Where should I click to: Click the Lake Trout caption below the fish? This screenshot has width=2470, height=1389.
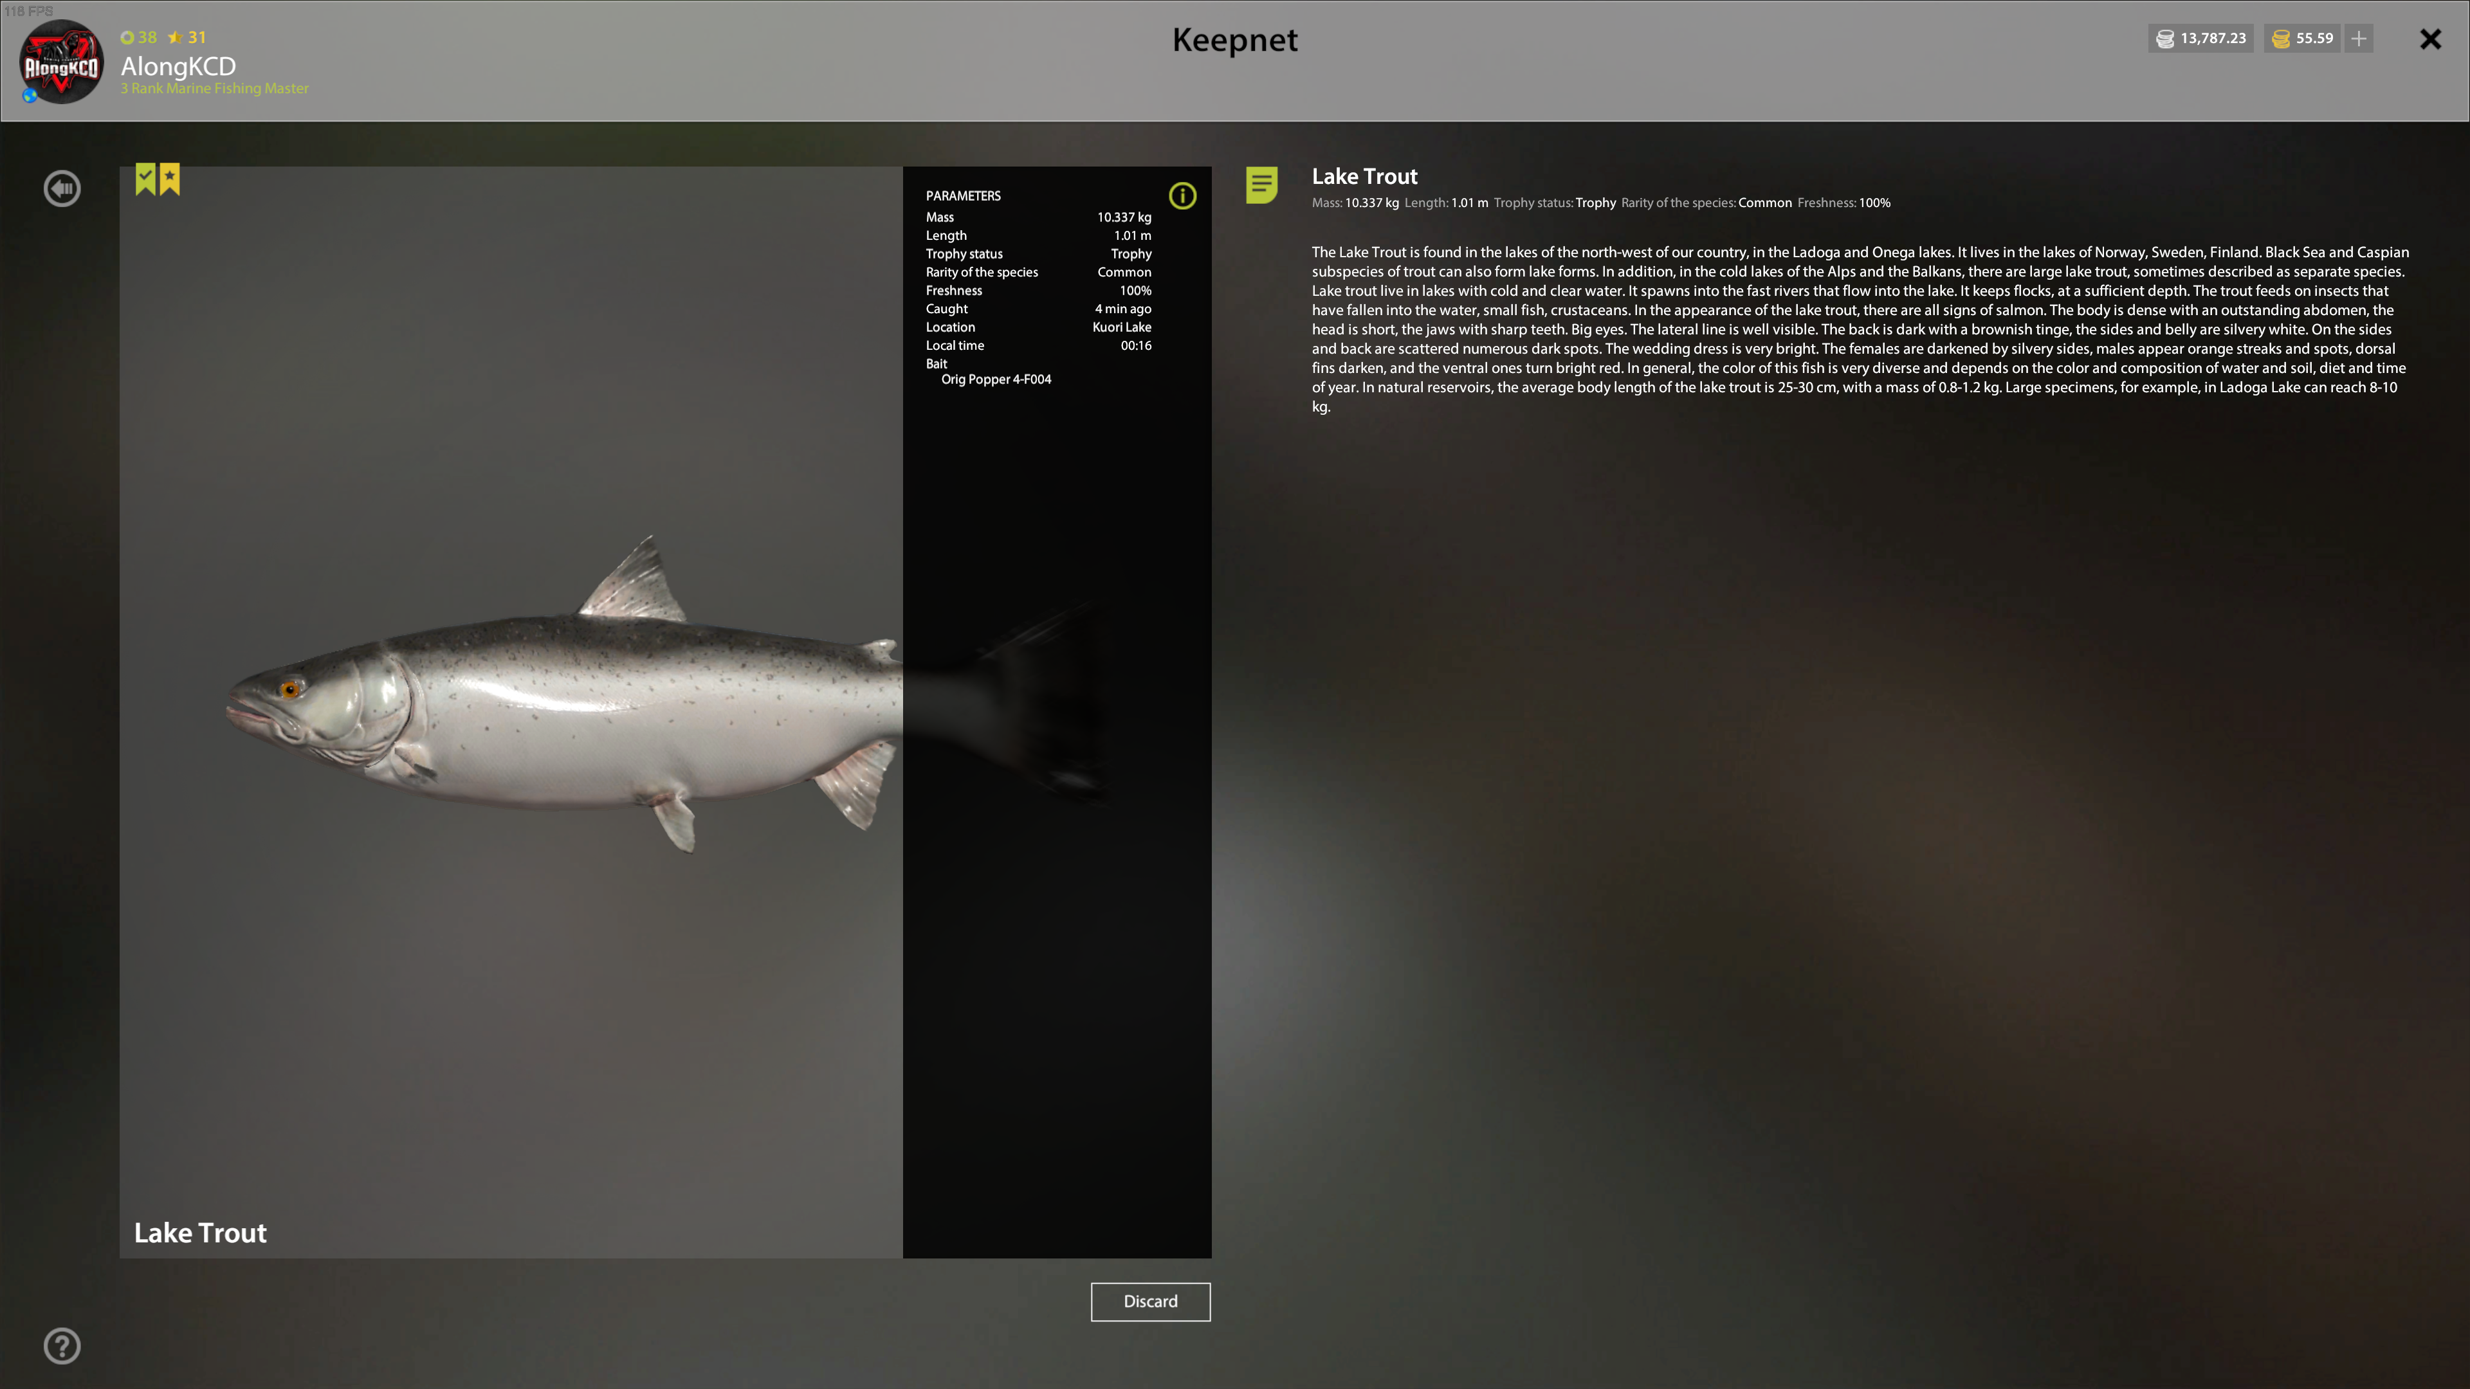[x=201, y=1233]
